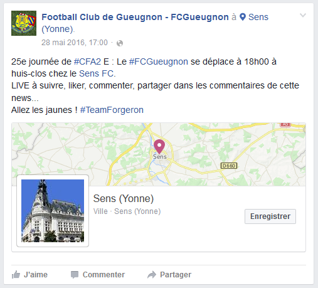Follow the #FCGueugnon hashtag
The width and height of the screenshot is (318, 288).
(x=159, y=61)
